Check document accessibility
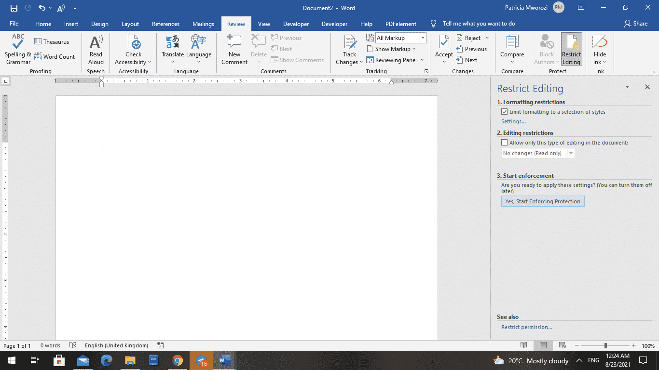Image resolution: width=659 pixels, height=370 pixels. (x=133, y=48)
